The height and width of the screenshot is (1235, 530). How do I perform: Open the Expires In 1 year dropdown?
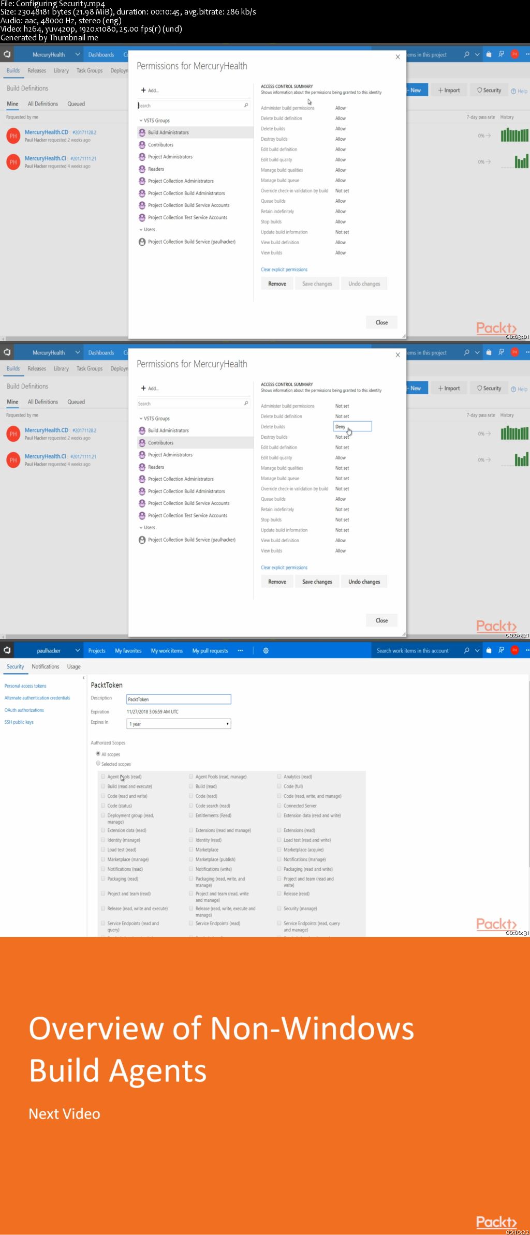coord(179,724)
